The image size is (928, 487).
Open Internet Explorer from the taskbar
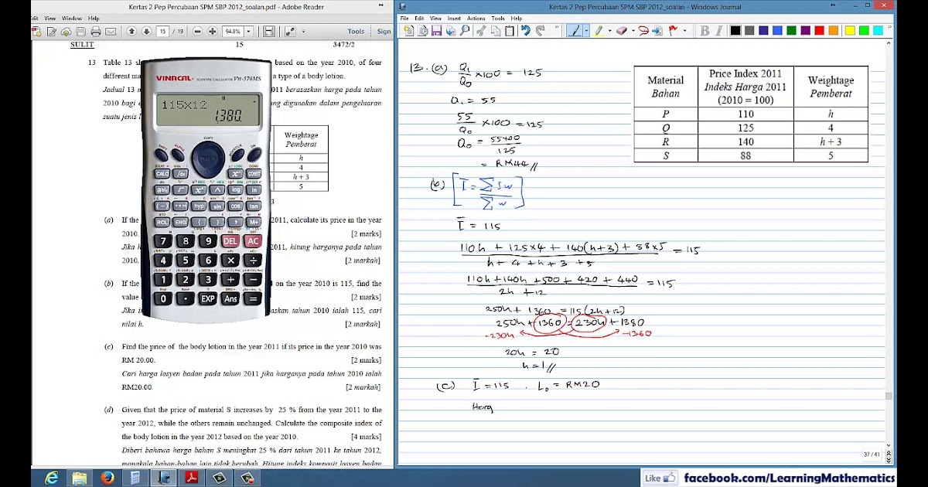[x=52, y=478]
